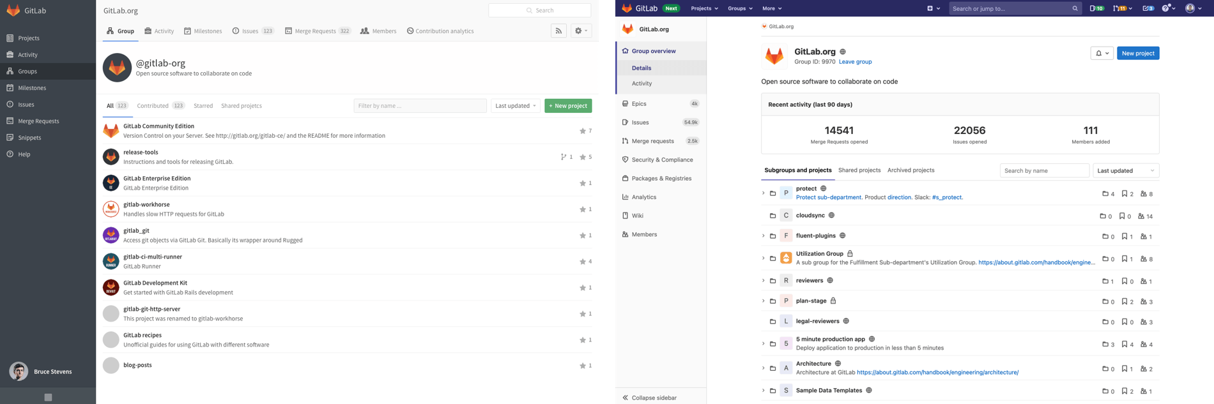Open the settings gear dropdown near RSS button

pyautogui.click(x=581, y=31)
